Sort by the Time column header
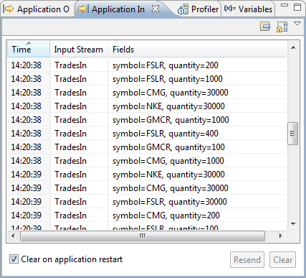The width and height of the screenshot is (306, 278). click(29, 50)
